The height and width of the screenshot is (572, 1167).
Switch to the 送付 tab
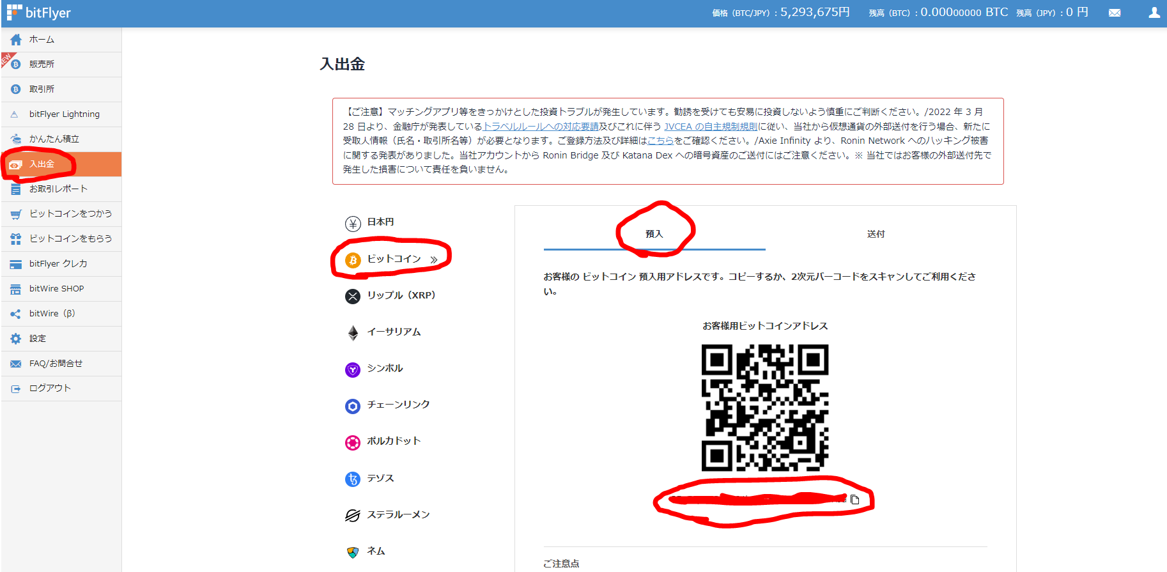coord(876,234)
